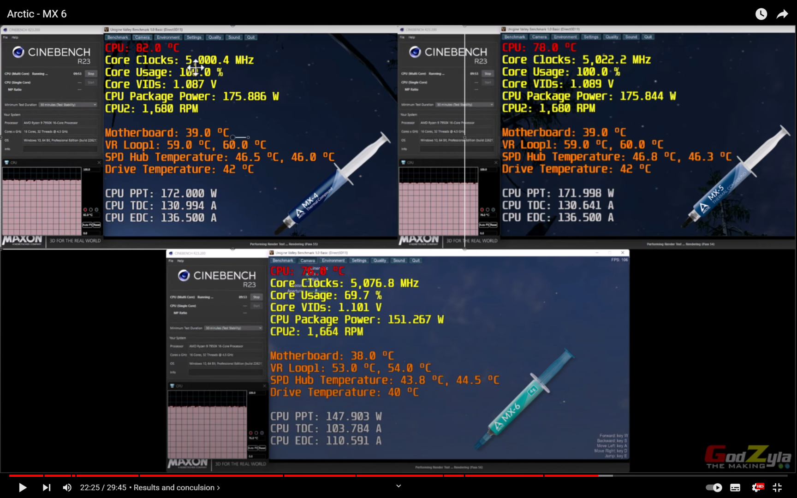Click the CPU graph monitor icon, MX-4 panel

pyautogui.click(x=6, y=162)
